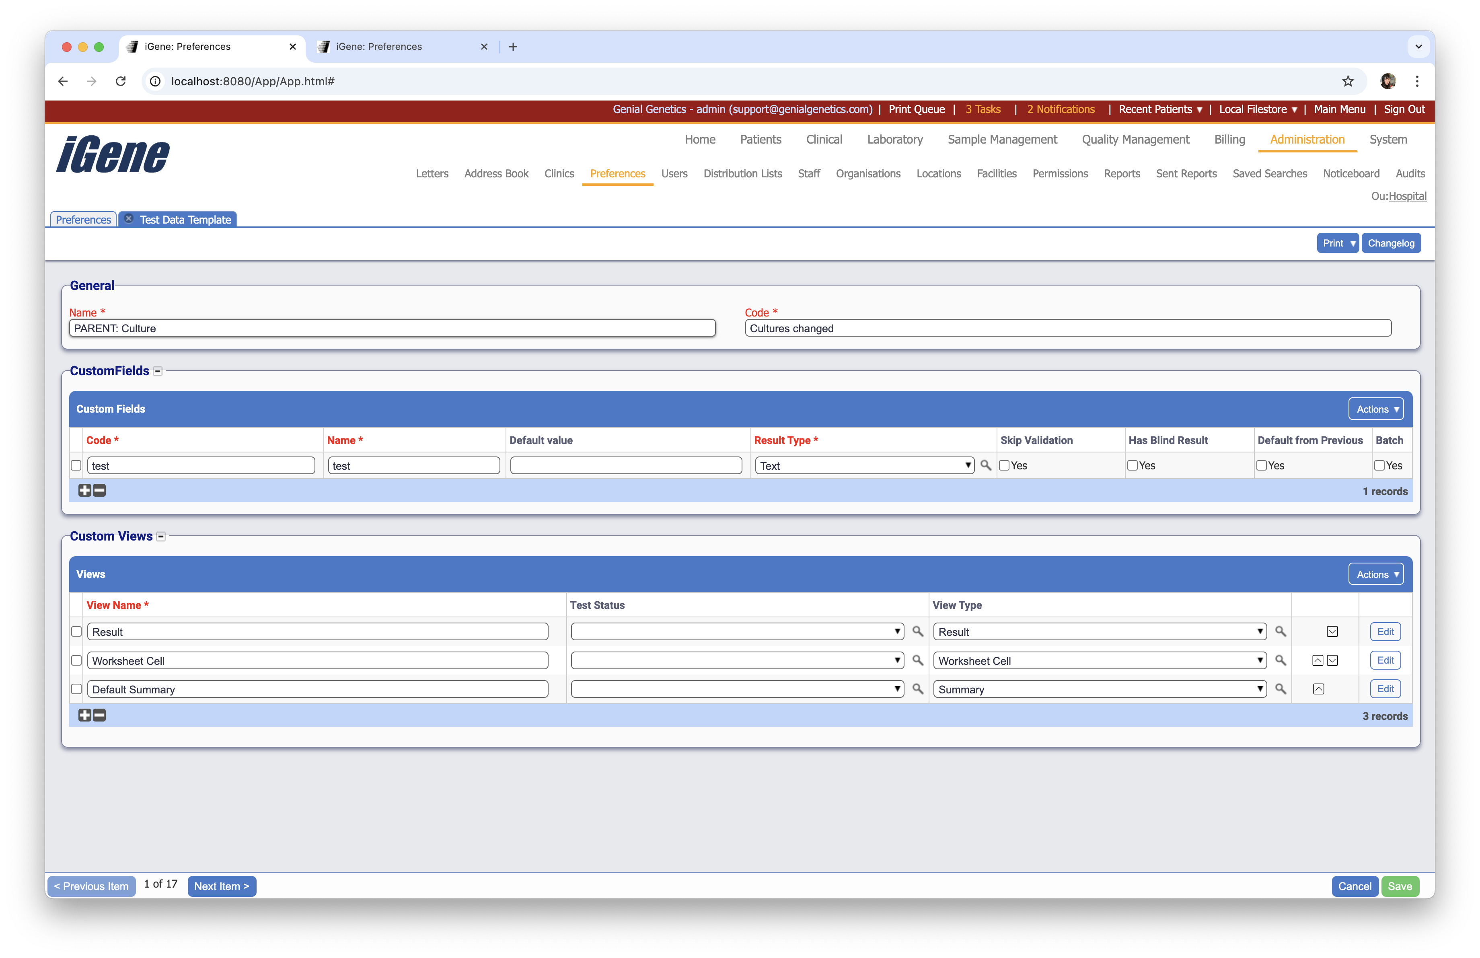1480x958 pixels.
Task: Open the Actions dropdown in the Views panel
Action: click(x=1375, y=574)
